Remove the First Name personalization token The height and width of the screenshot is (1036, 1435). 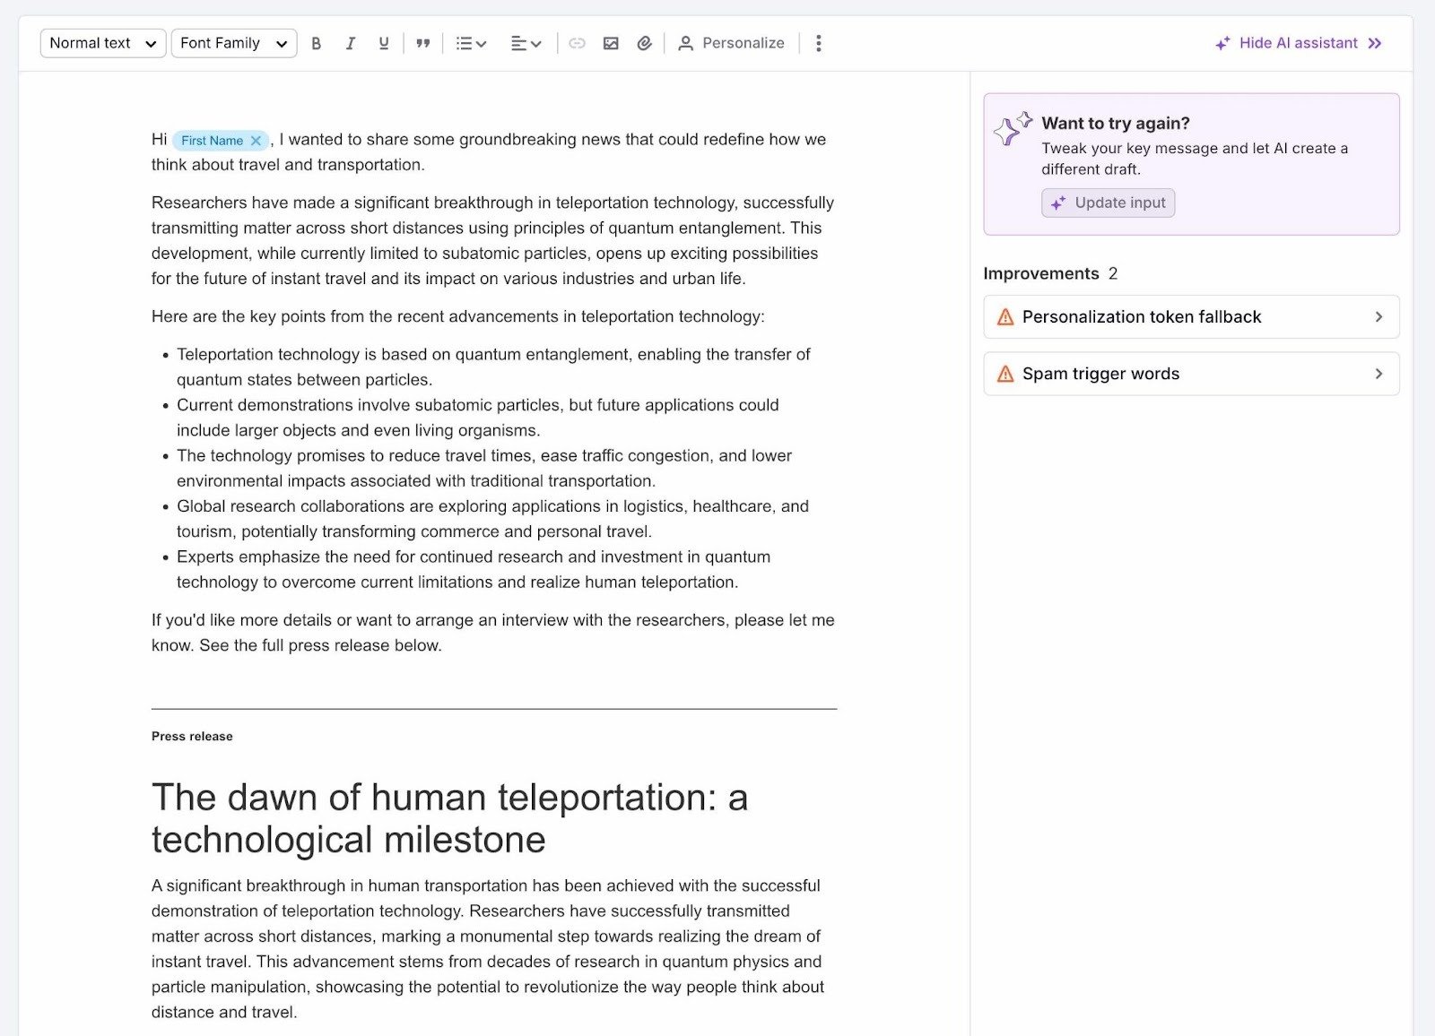(257, 140)
